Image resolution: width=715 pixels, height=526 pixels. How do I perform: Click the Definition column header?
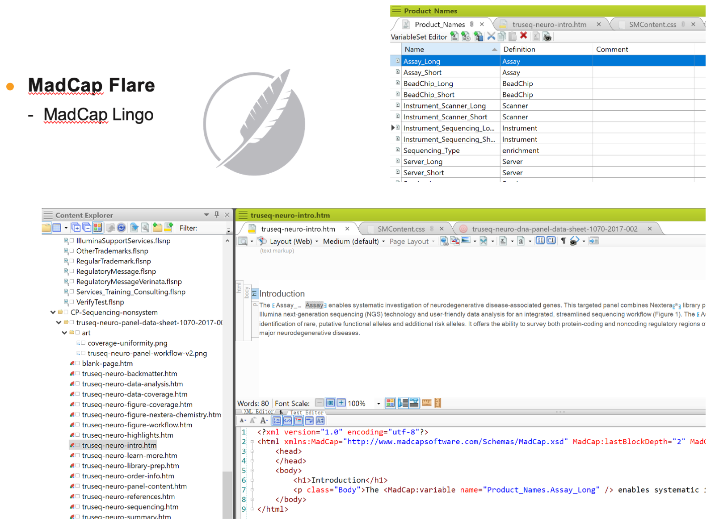click(546, 49)
